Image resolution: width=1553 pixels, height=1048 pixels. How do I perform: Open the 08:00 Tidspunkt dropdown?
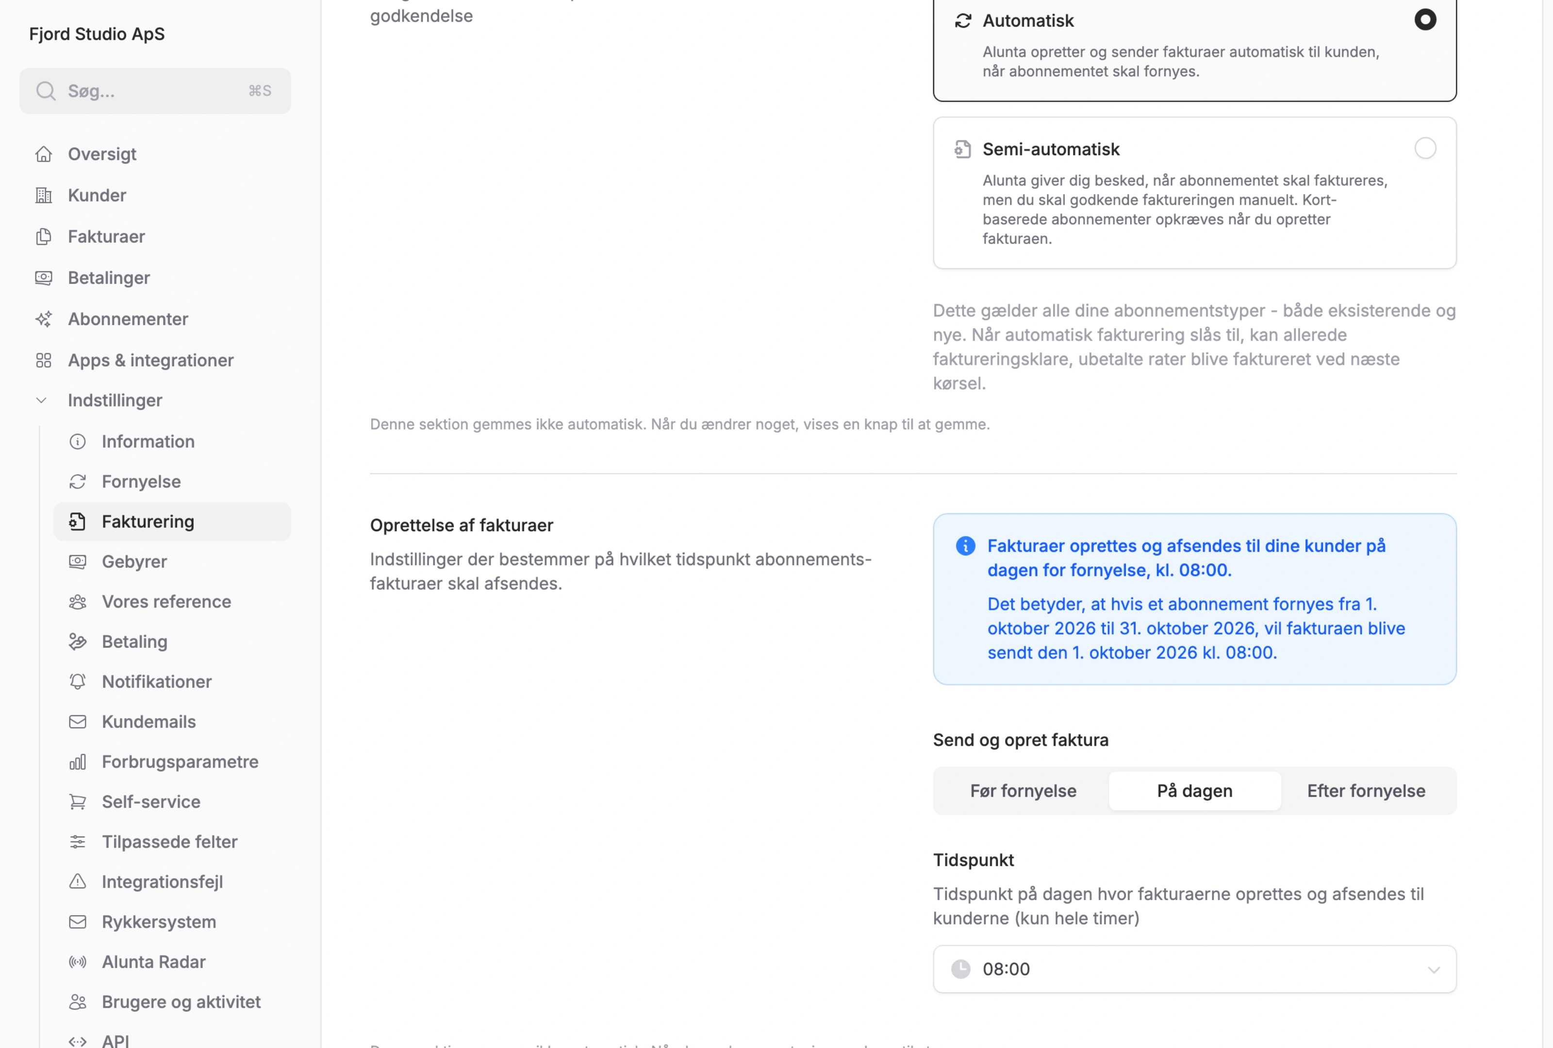click(x=1194, y=970)
